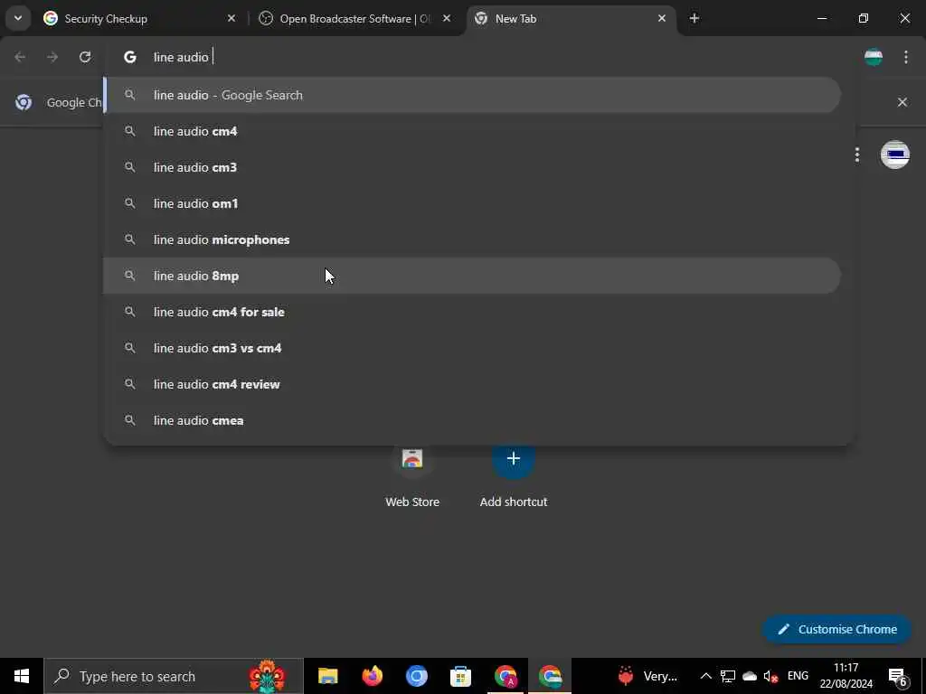Open a new tab with plus button
Image resolution: width=926 pixels, height=694 pixels.
tap(694, 19)
